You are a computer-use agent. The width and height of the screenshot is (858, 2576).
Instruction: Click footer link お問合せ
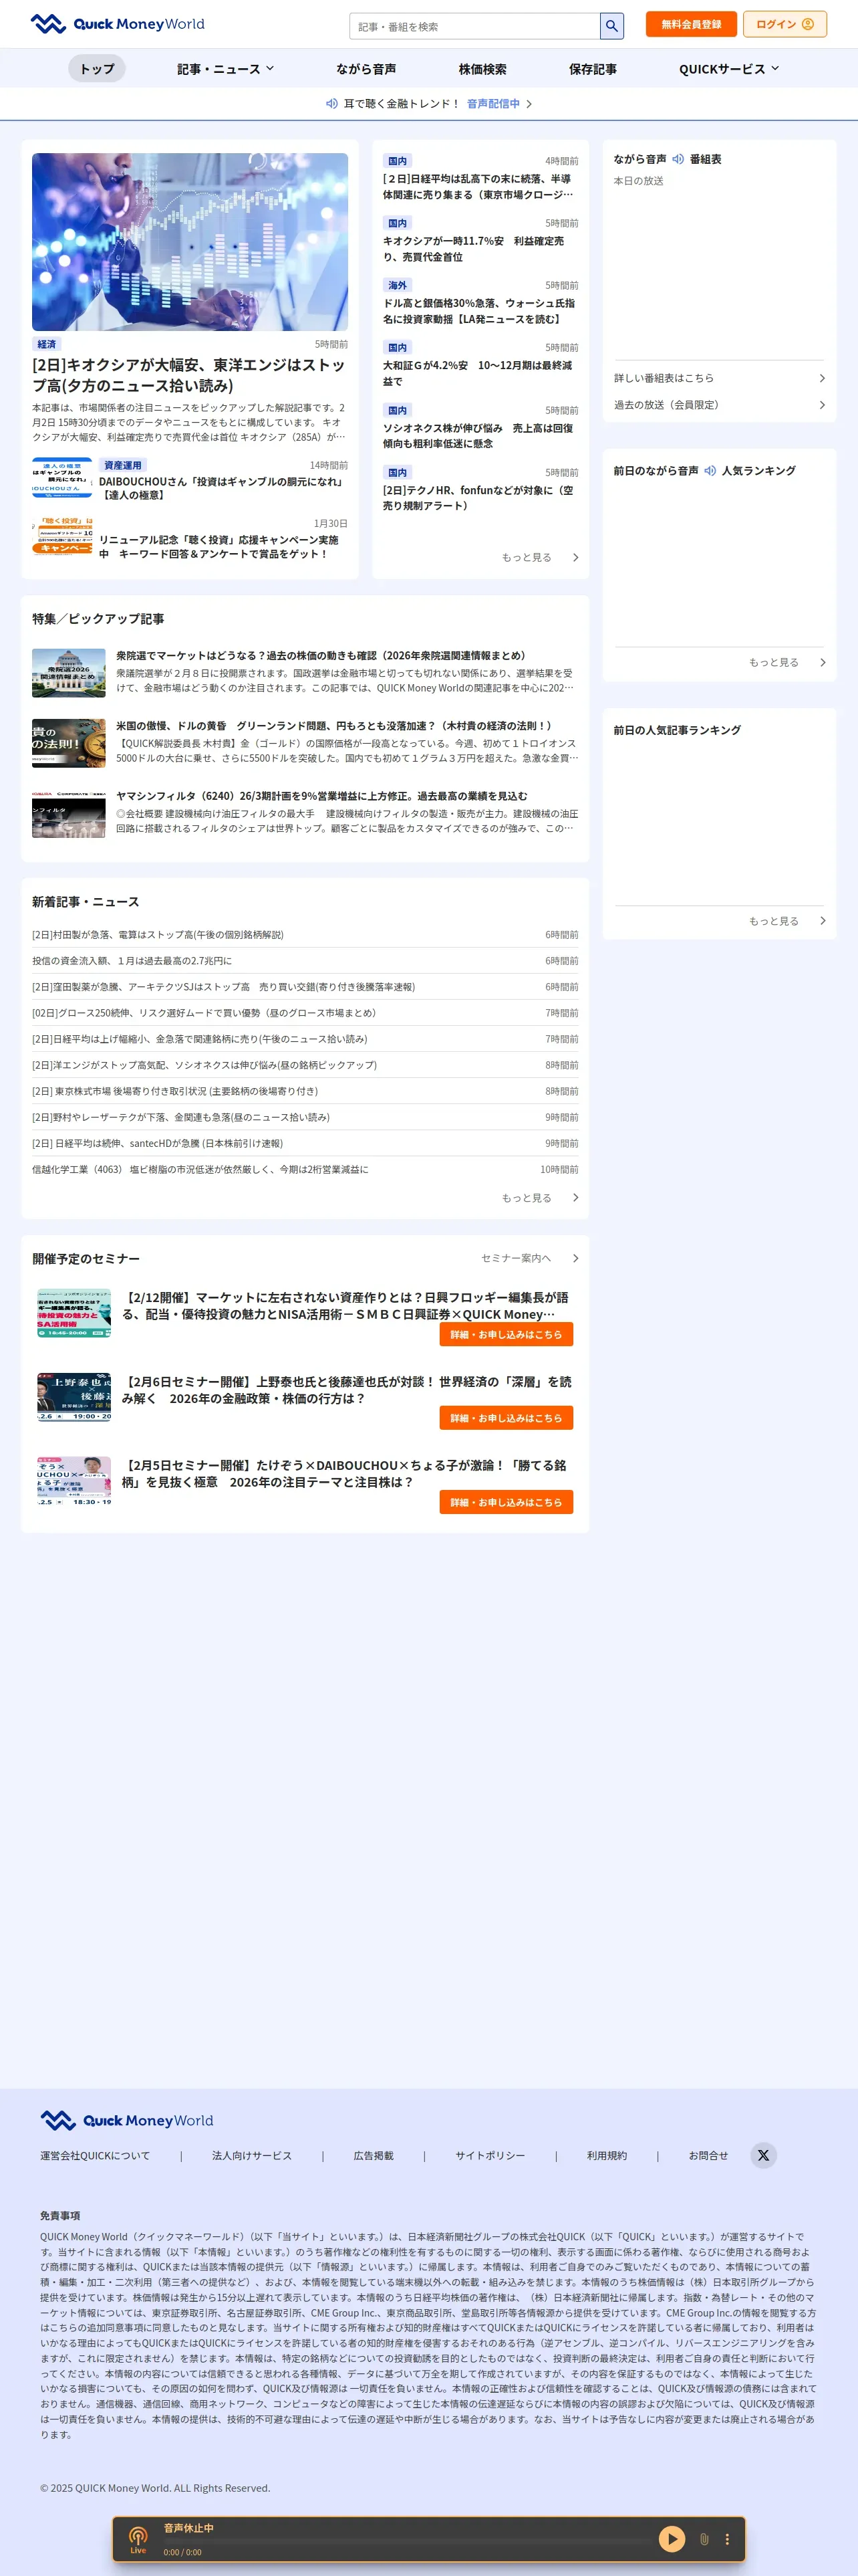(708, 2155)
